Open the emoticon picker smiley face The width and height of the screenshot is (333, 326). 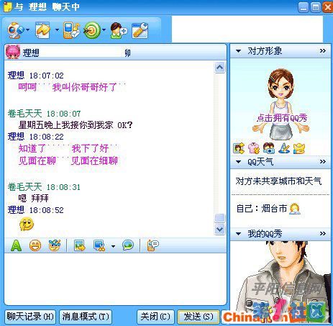pyautogui.click(x=35, y=245)
